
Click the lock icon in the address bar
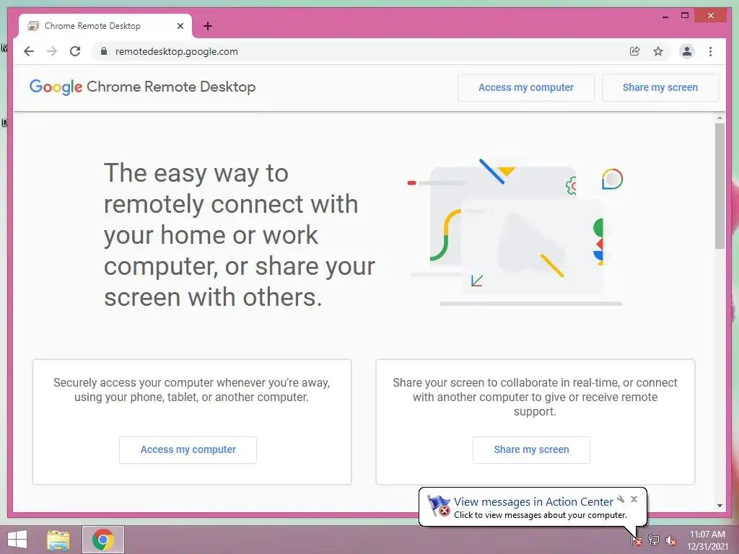pos(104,51)
